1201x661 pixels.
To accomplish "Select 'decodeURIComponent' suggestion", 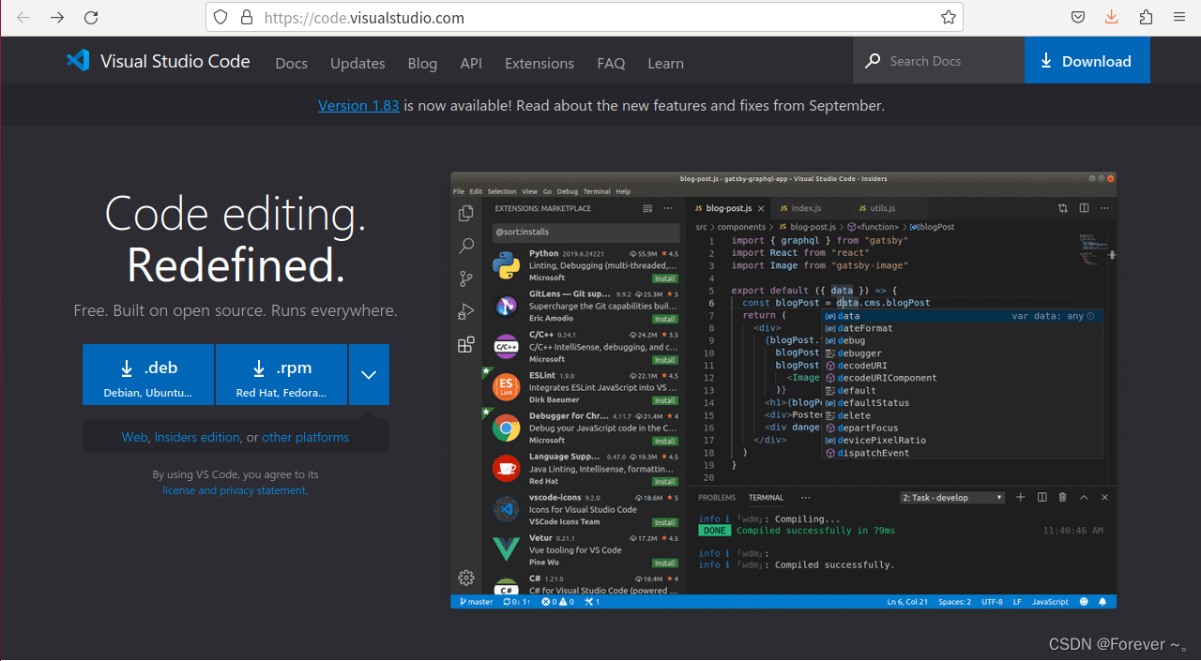I will coord(961,378).
